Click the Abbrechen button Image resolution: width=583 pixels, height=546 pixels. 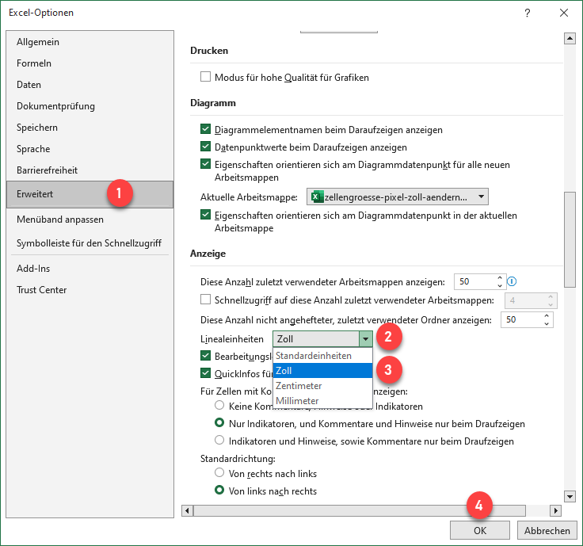point(547,530)
